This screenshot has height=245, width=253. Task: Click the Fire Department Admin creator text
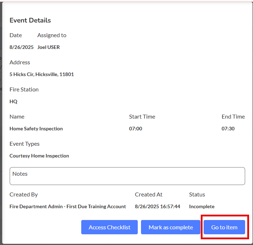[68, 206]
